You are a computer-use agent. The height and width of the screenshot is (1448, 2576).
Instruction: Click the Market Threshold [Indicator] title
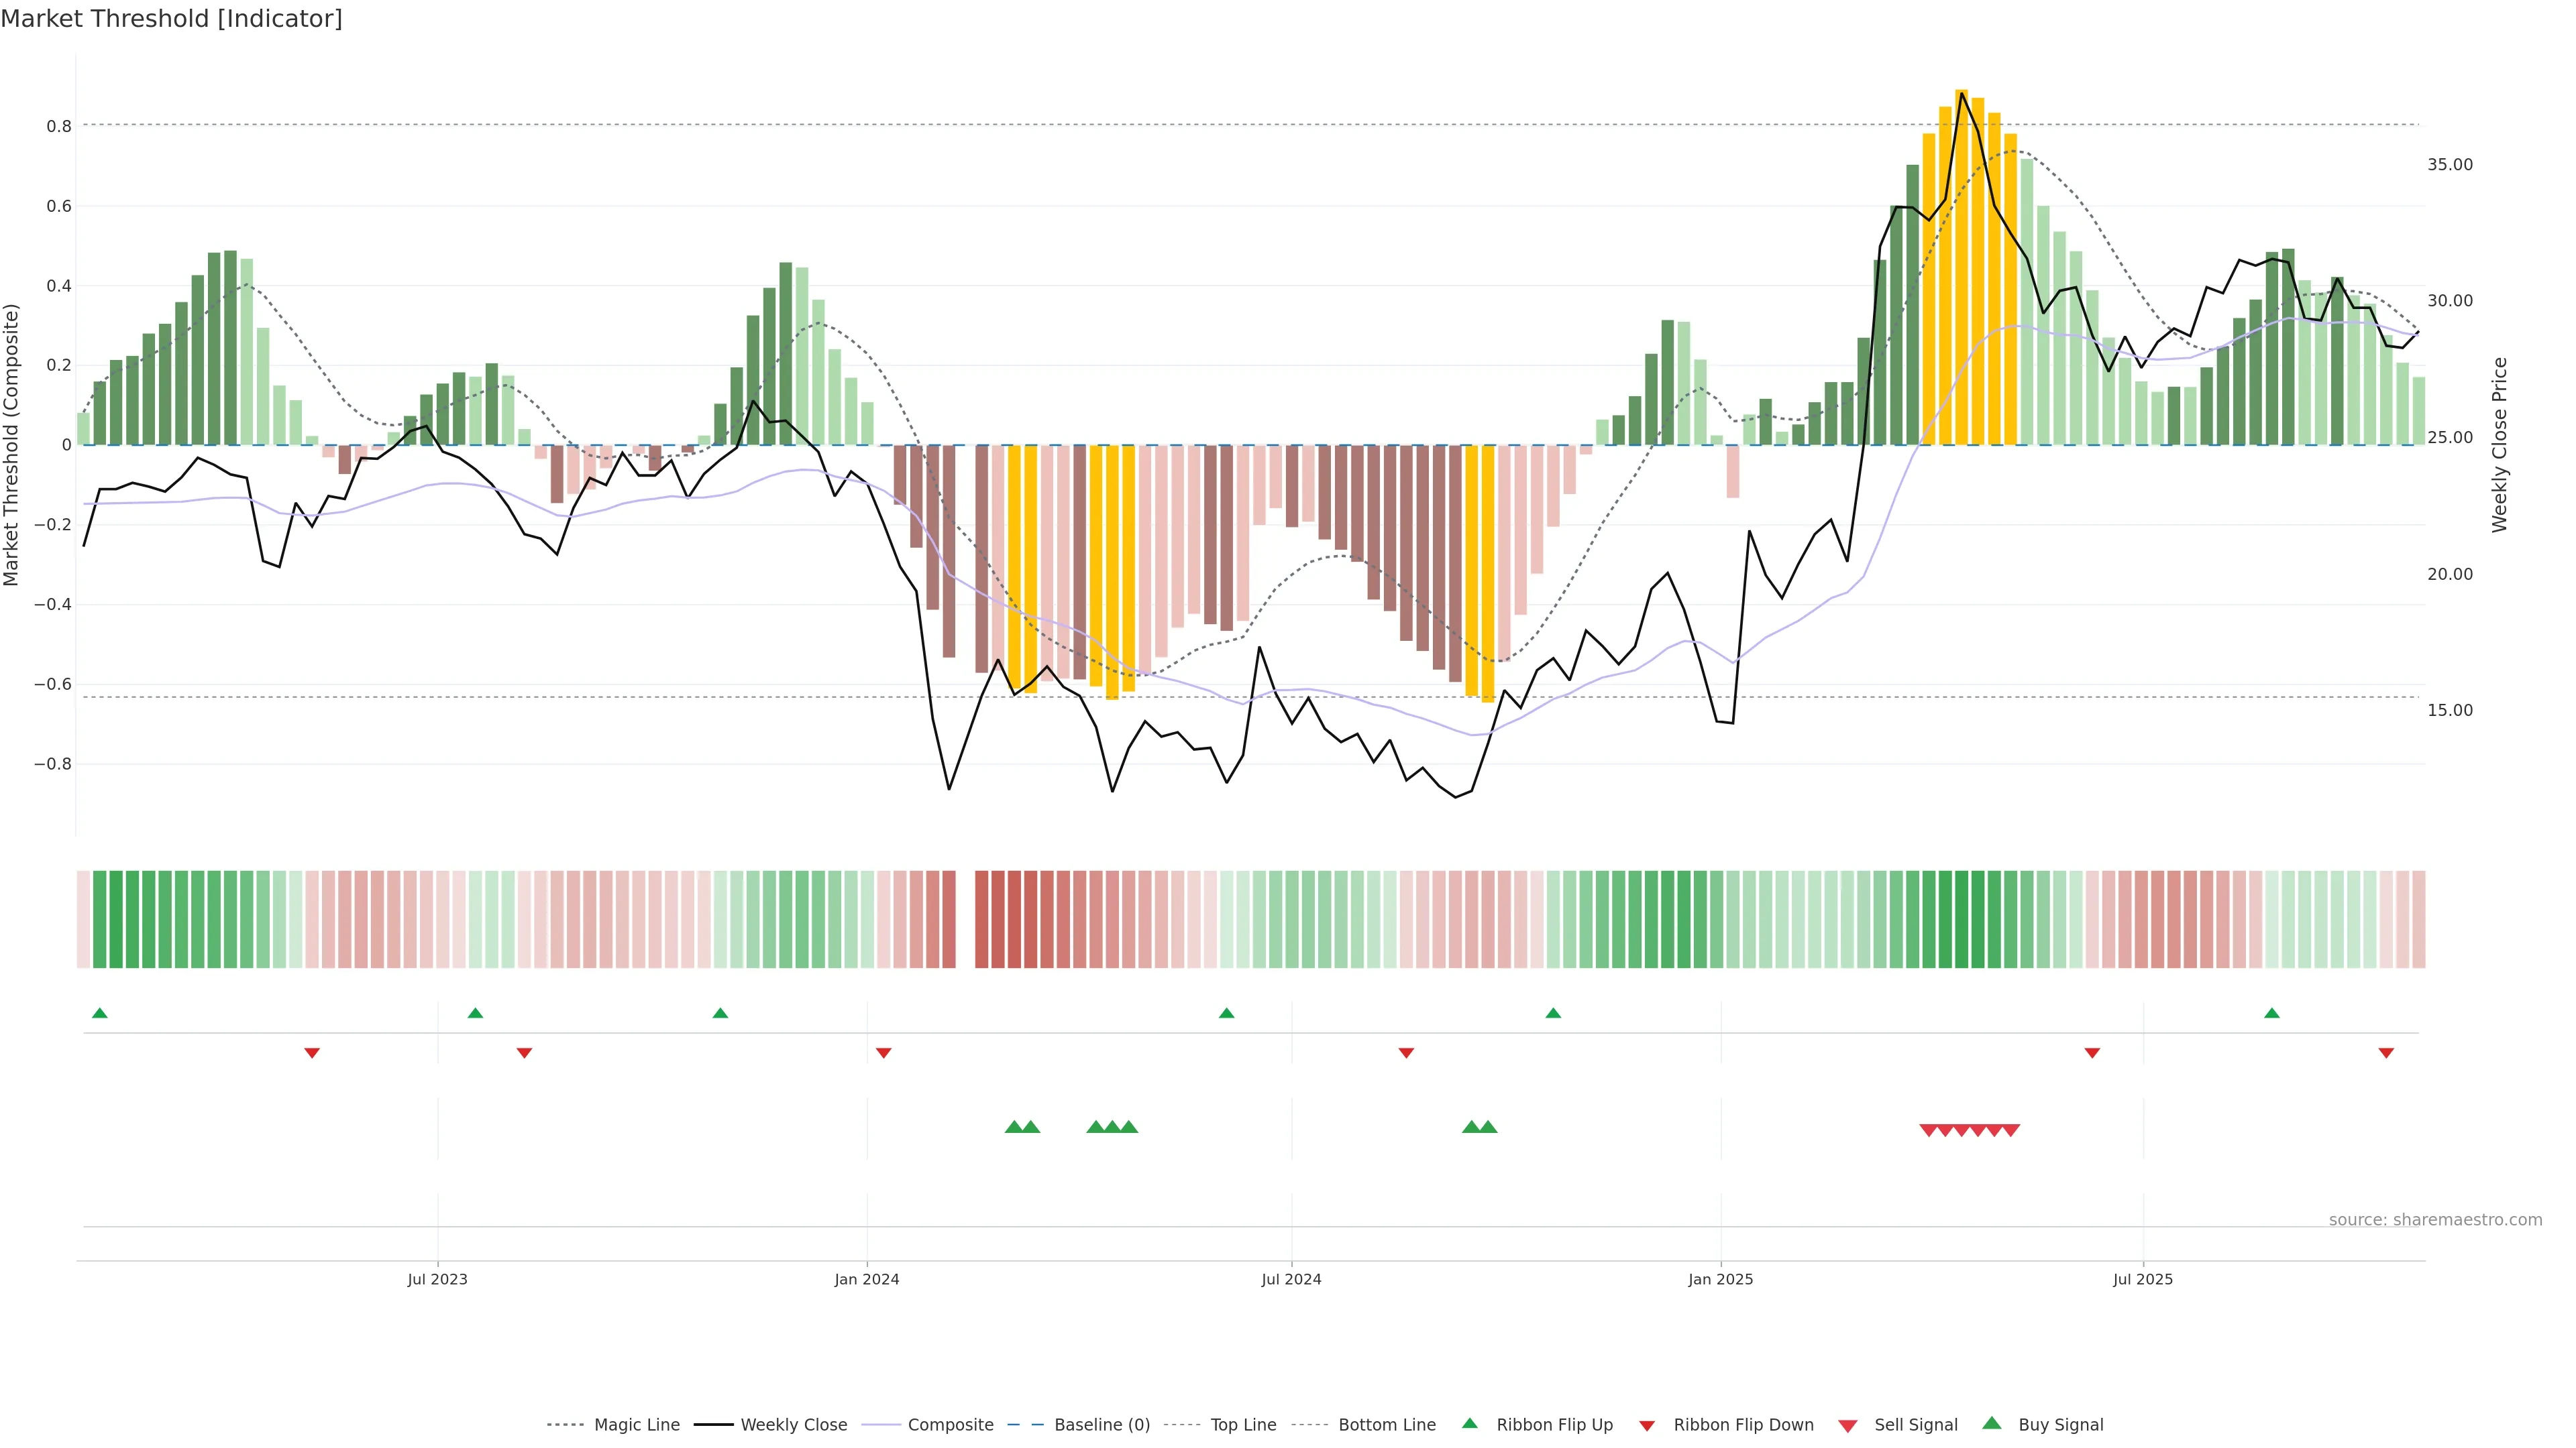point(172,19)
